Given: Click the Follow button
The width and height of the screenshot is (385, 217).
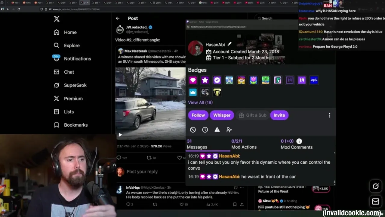Looking at the screenshot, I should (198, 115).
